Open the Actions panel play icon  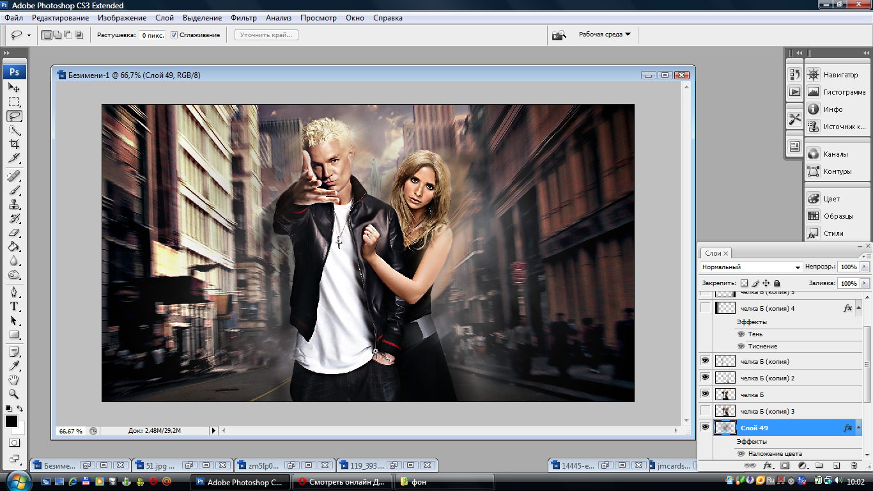click(794, 91)
